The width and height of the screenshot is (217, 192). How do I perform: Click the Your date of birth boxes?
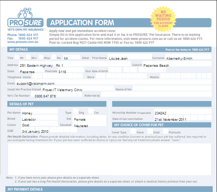[x=137, y=70]
